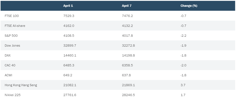Screen dimensions: 236x102
Task: Click S&P 500 April 7 value 4017.8
Action: click(x=127, y=36)
